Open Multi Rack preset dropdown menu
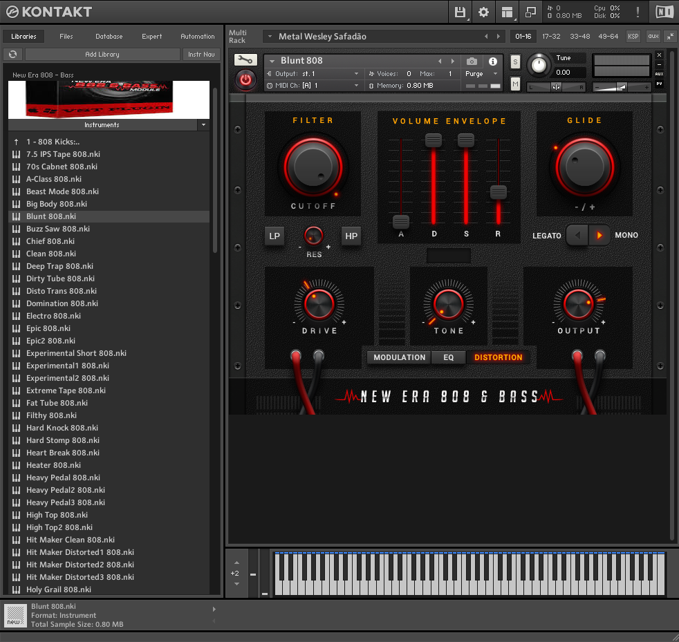The width and height of the screenshot is (679, 642). [x=270, y=37]
